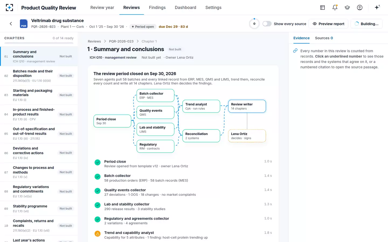Screen dimensions: 388x242
Task: Click the chapters ready progress bar
Action: pyautogui.click(x=39, y=43)
